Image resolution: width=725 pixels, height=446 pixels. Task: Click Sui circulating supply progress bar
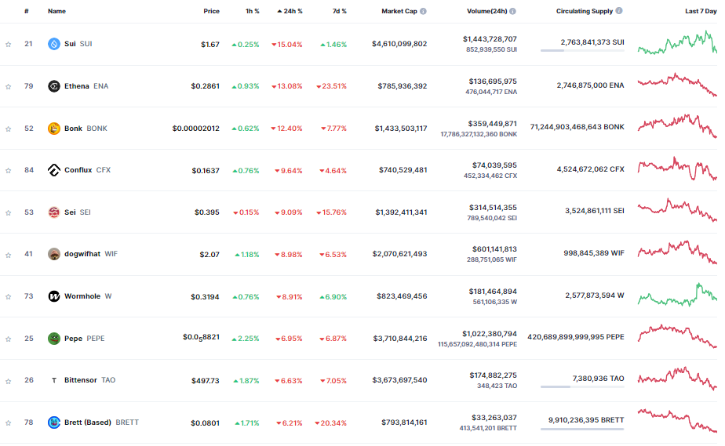[x=582, y=50]
